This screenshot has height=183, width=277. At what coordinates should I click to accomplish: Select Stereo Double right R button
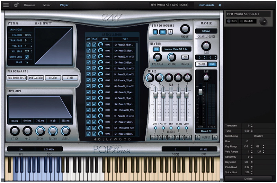click(170, 32)
